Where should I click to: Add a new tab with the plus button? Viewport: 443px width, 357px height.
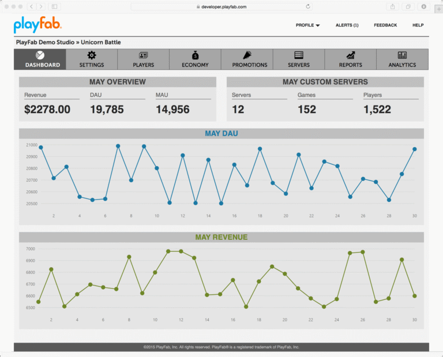[439, 9]
